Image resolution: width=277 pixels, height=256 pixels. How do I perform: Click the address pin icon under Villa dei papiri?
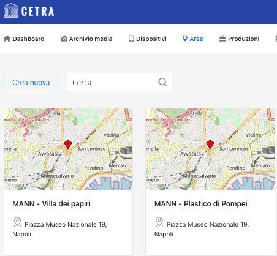click(17, 222)
